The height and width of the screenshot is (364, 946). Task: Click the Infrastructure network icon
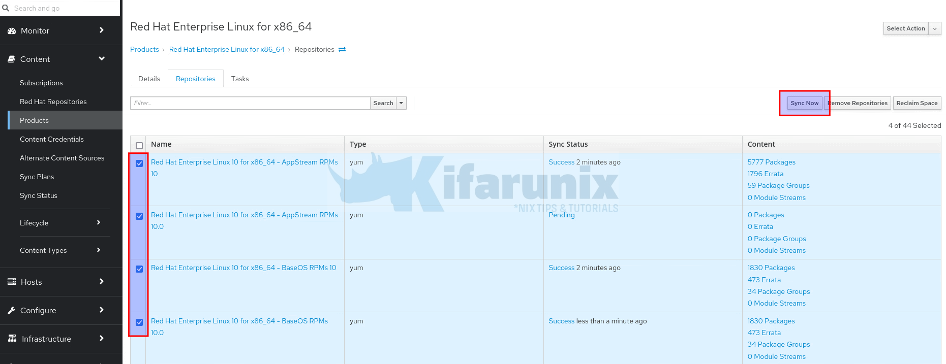tap(12, 339)
